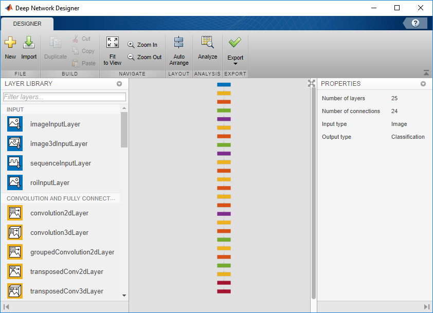Screen dimensions: 433x313
Task: Click the Auto Arrange layout icon
Action: click(x=178, y=43)
